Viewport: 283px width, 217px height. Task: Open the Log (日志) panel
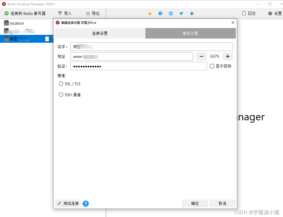pyautogui.click(x=249, y=13)
